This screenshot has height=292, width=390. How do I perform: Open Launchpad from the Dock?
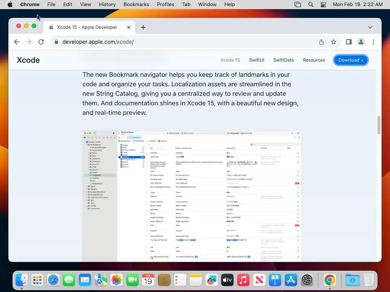[x=37, y=280]
